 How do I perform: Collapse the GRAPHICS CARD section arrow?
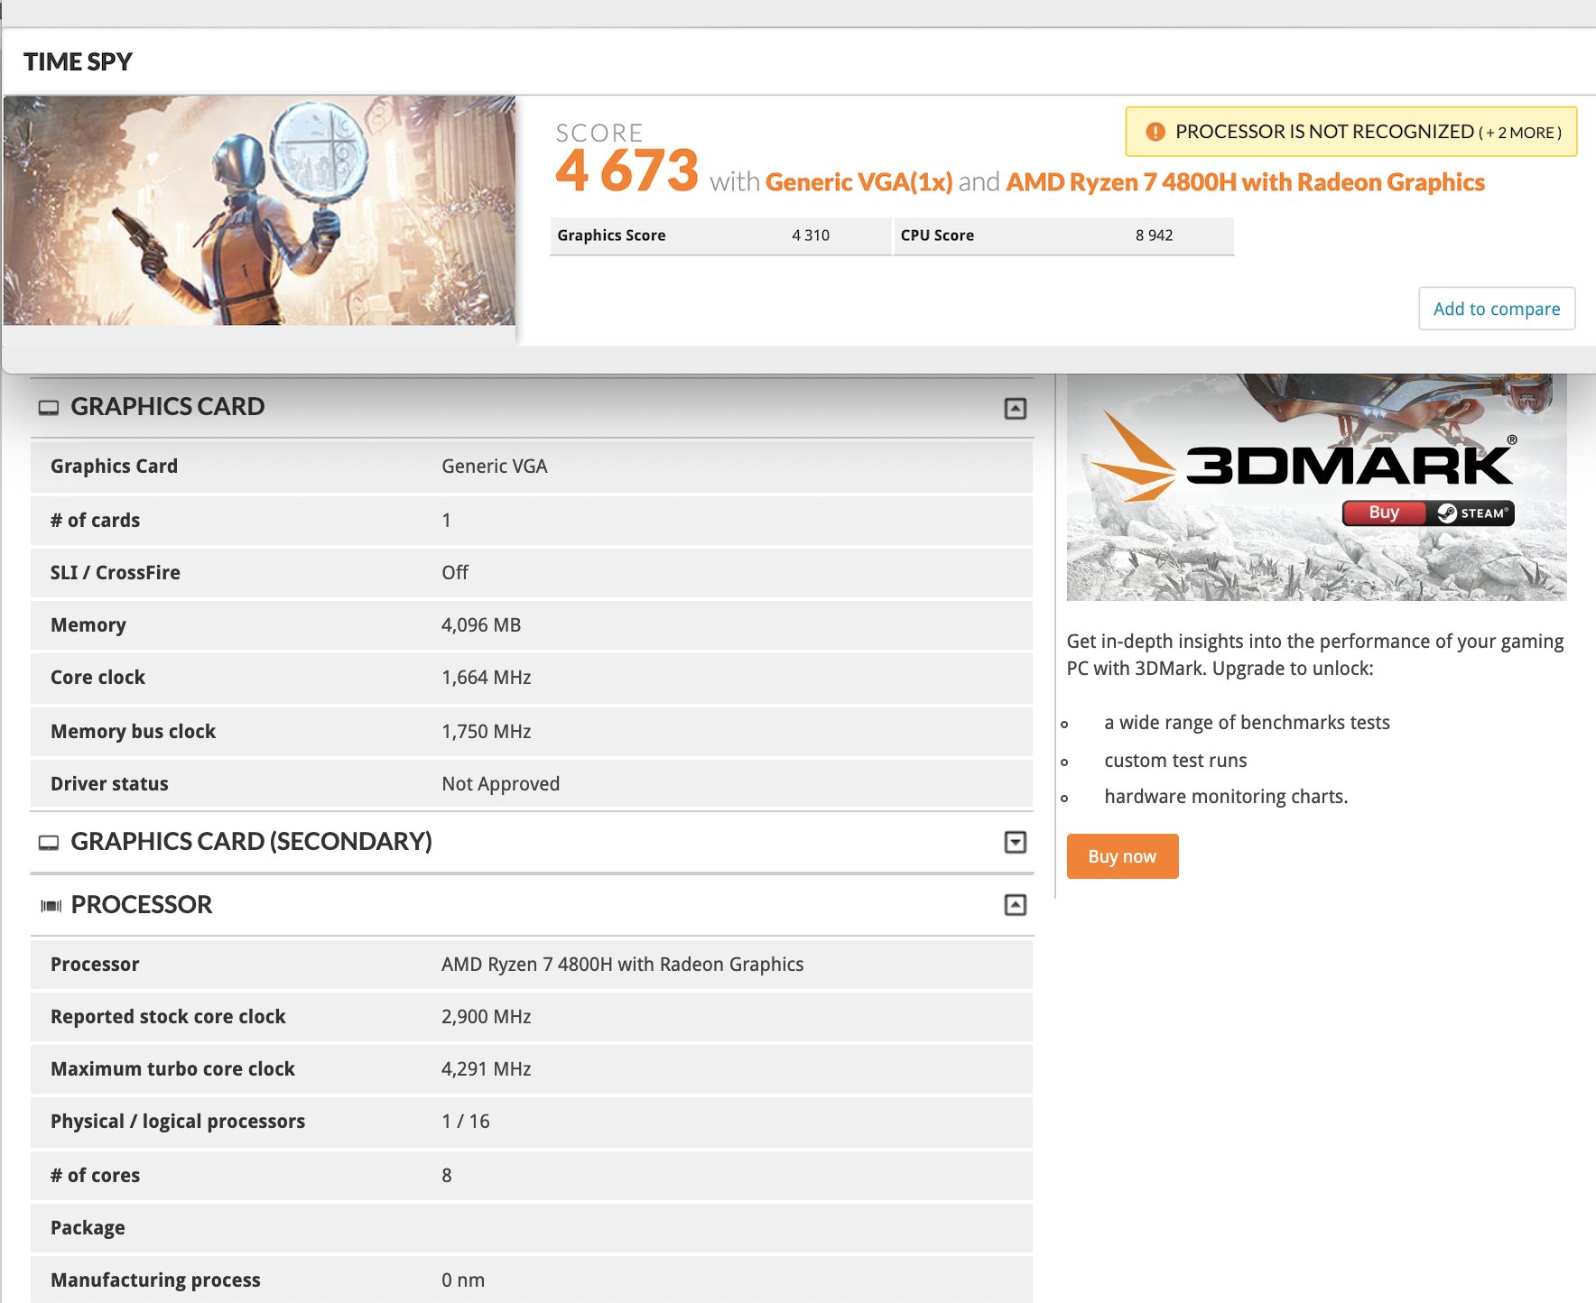pos(1015,408)
